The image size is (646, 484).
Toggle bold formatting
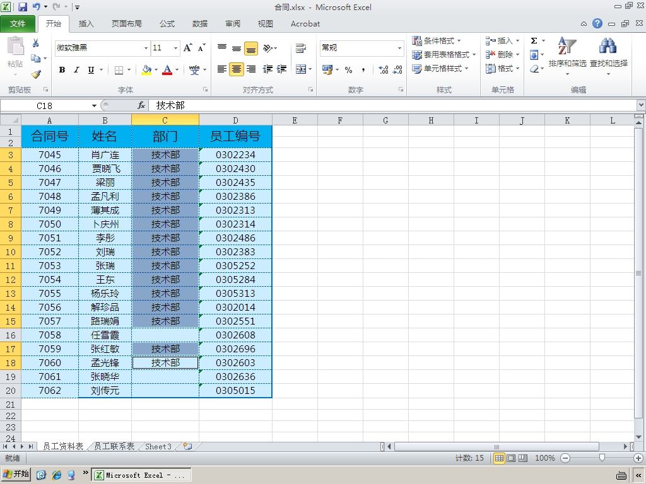click(x=62, y=70)
